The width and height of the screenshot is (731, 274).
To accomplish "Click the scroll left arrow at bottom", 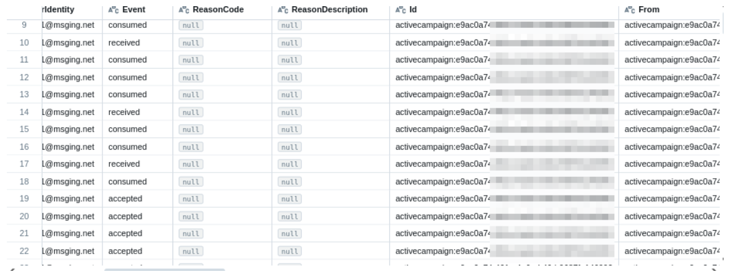I will 6,270.
